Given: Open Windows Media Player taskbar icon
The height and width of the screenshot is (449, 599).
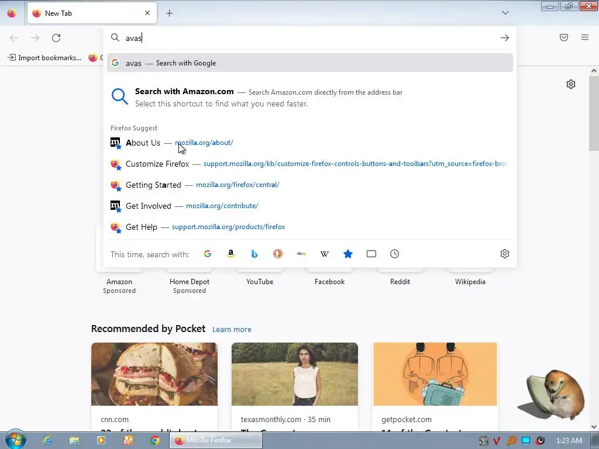Looking at the screenshot, I should 101,440.
